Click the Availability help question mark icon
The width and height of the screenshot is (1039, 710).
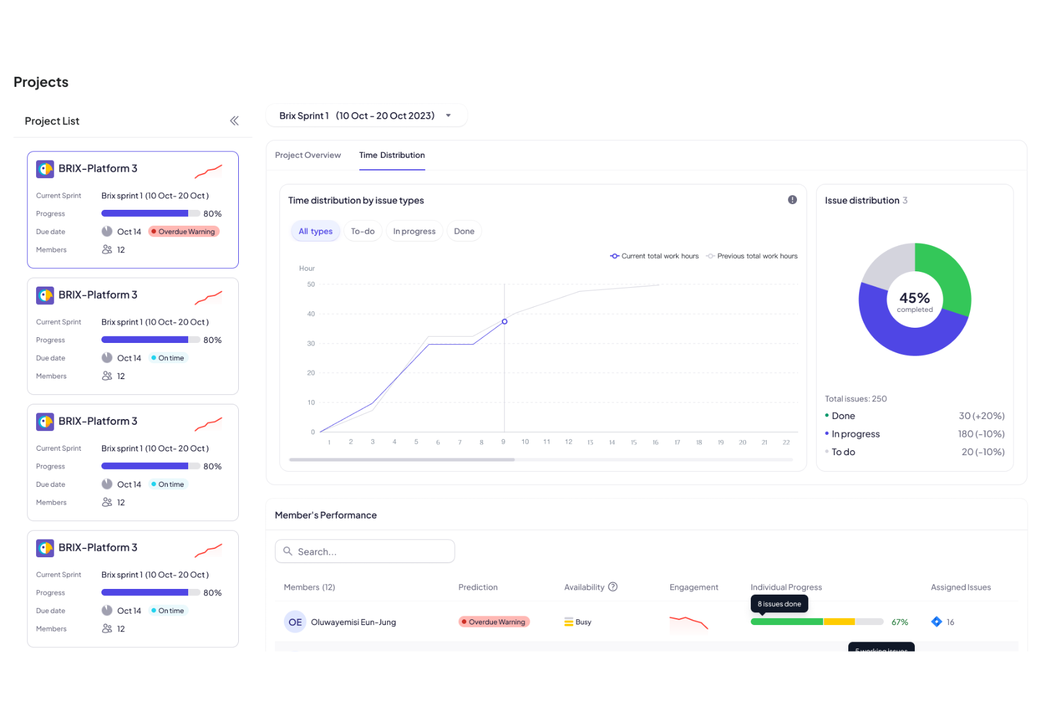click(x=613, y=587)
